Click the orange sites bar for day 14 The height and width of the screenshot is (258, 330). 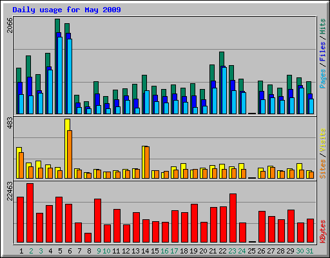coord(147,163)
